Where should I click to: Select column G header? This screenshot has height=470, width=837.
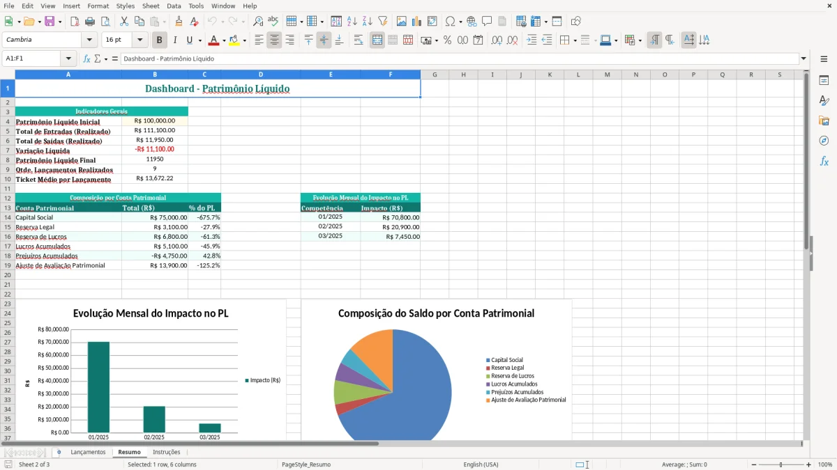pos(435,75)
